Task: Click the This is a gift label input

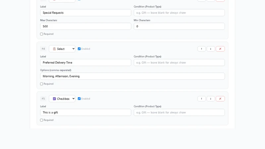Action: click(85, 113)
